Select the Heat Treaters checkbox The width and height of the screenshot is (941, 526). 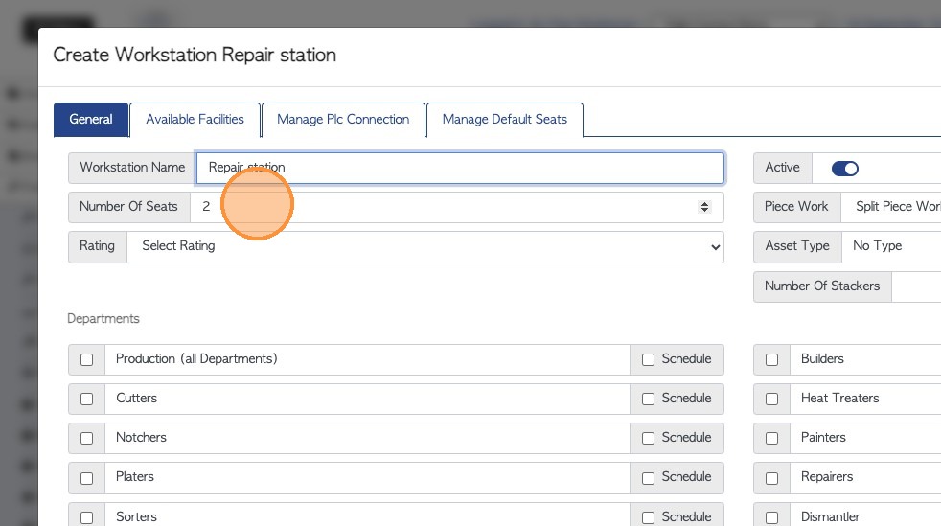pyautogui.click(x=772, y=400)
